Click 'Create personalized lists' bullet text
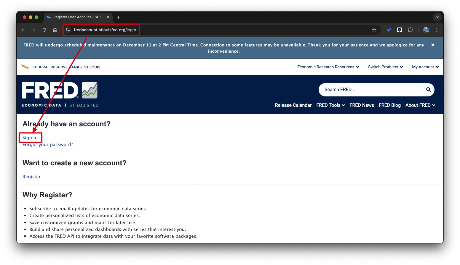Screen dimensions: 460x265 pyautogui.click(x=85, y=216)
